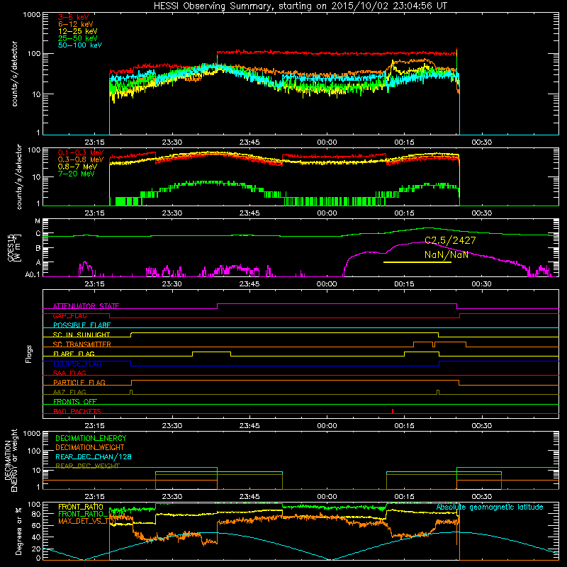Select the cyan '50-100 keV' legend entry
The image size is (567, 567).
[80, 45]
